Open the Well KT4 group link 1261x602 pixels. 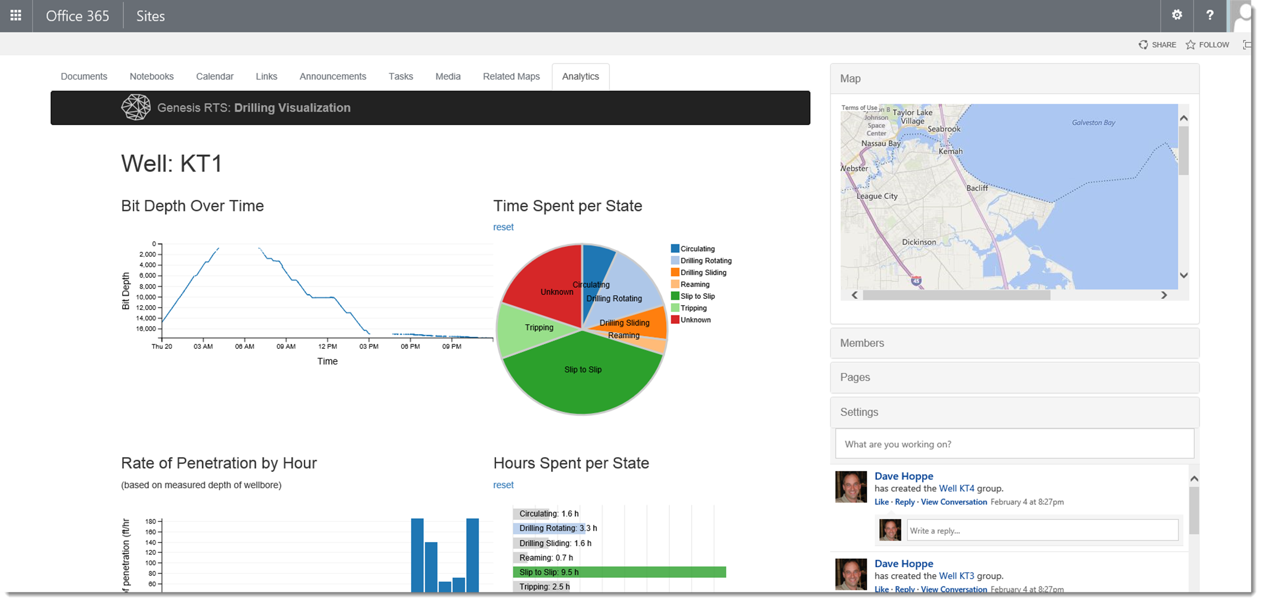[956, 488]
